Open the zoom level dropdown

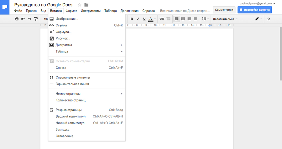[46, 19]
